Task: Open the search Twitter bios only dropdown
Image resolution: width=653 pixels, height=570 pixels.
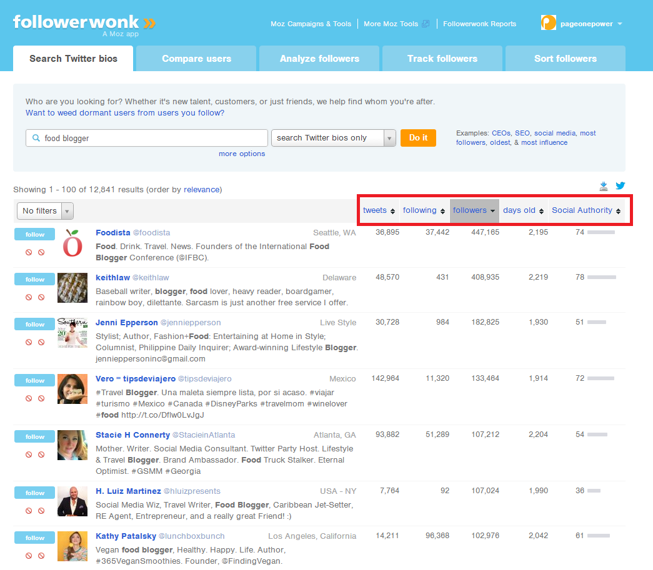Action: [333, 138]
